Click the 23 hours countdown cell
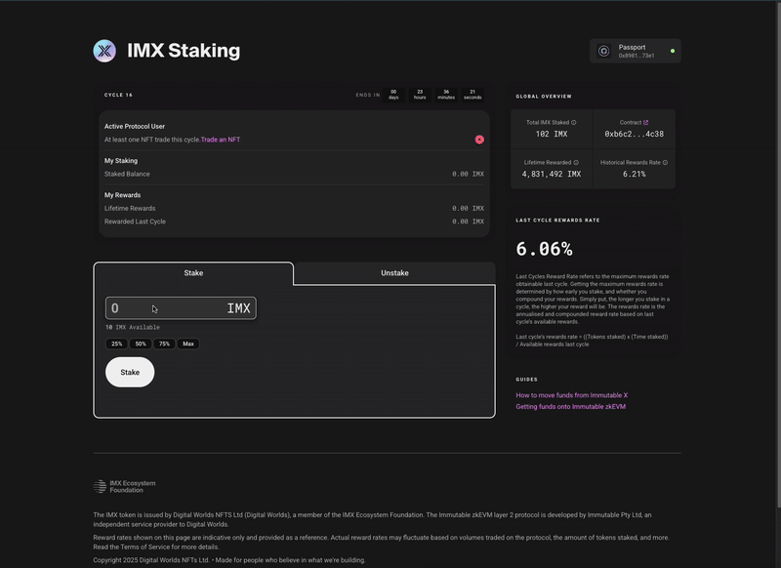Image resolution: width=781 pixels, height=568 pixels. [420, 95]
